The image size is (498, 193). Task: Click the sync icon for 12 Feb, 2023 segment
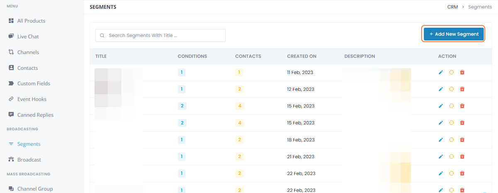(x=452, y=89)
